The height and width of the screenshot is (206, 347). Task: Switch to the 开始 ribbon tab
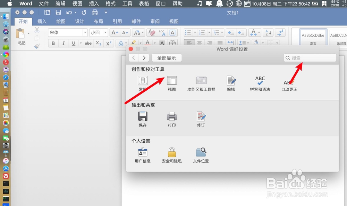pyautogui.click(x=23, y=21)
